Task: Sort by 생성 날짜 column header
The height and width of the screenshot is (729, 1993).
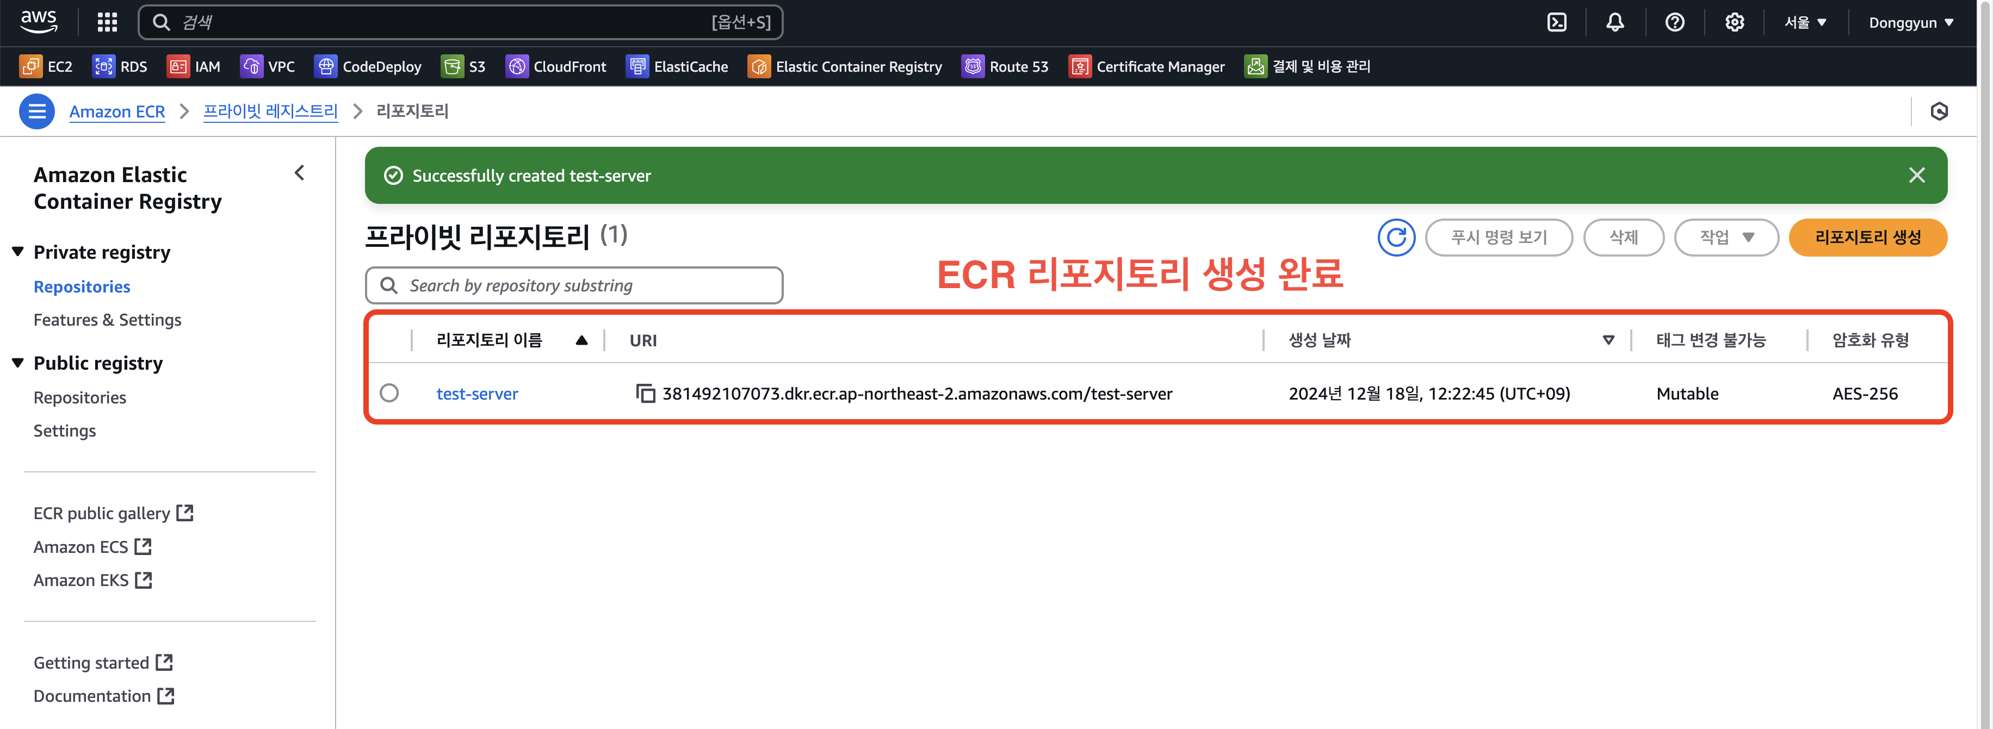Action: [x=1319, y=340]
